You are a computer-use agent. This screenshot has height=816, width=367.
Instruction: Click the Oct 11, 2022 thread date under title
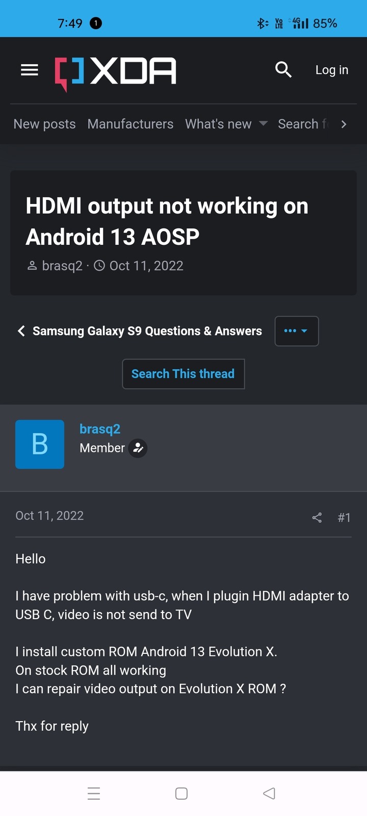click(x=146, y=266)
